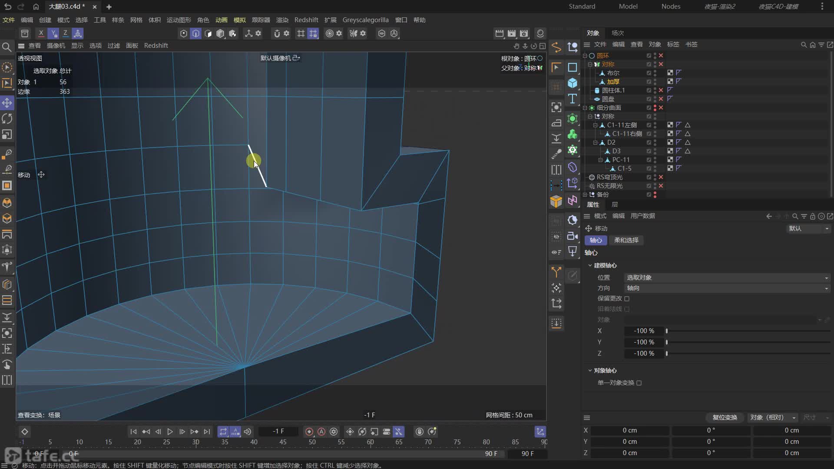Collapse the 建模轴心 section

(x=590, y=265)
